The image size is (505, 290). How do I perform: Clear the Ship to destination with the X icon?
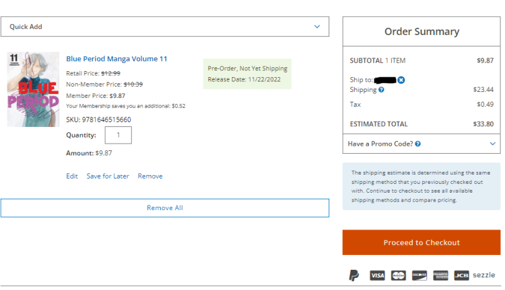(401, 80)
